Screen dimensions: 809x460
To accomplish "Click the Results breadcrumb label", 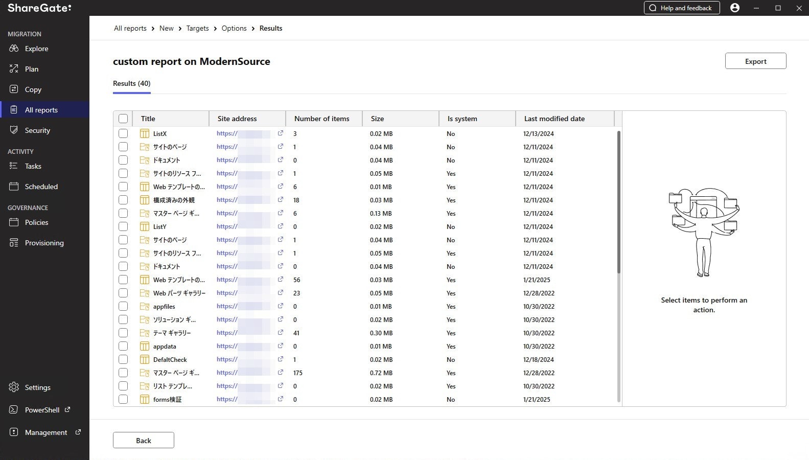I will pos(271,28).
